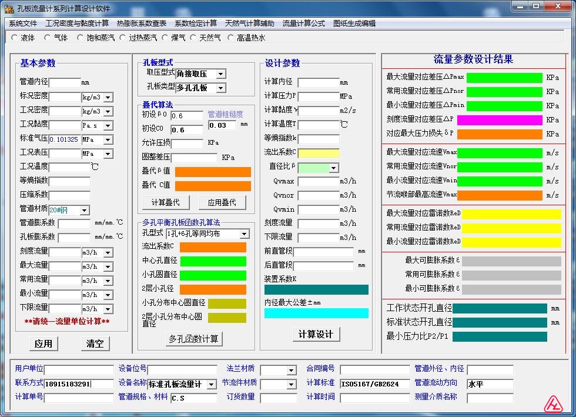Click the 允许压损 input field
The height and width of the screenshot is (417, 576).
(187, 144)
